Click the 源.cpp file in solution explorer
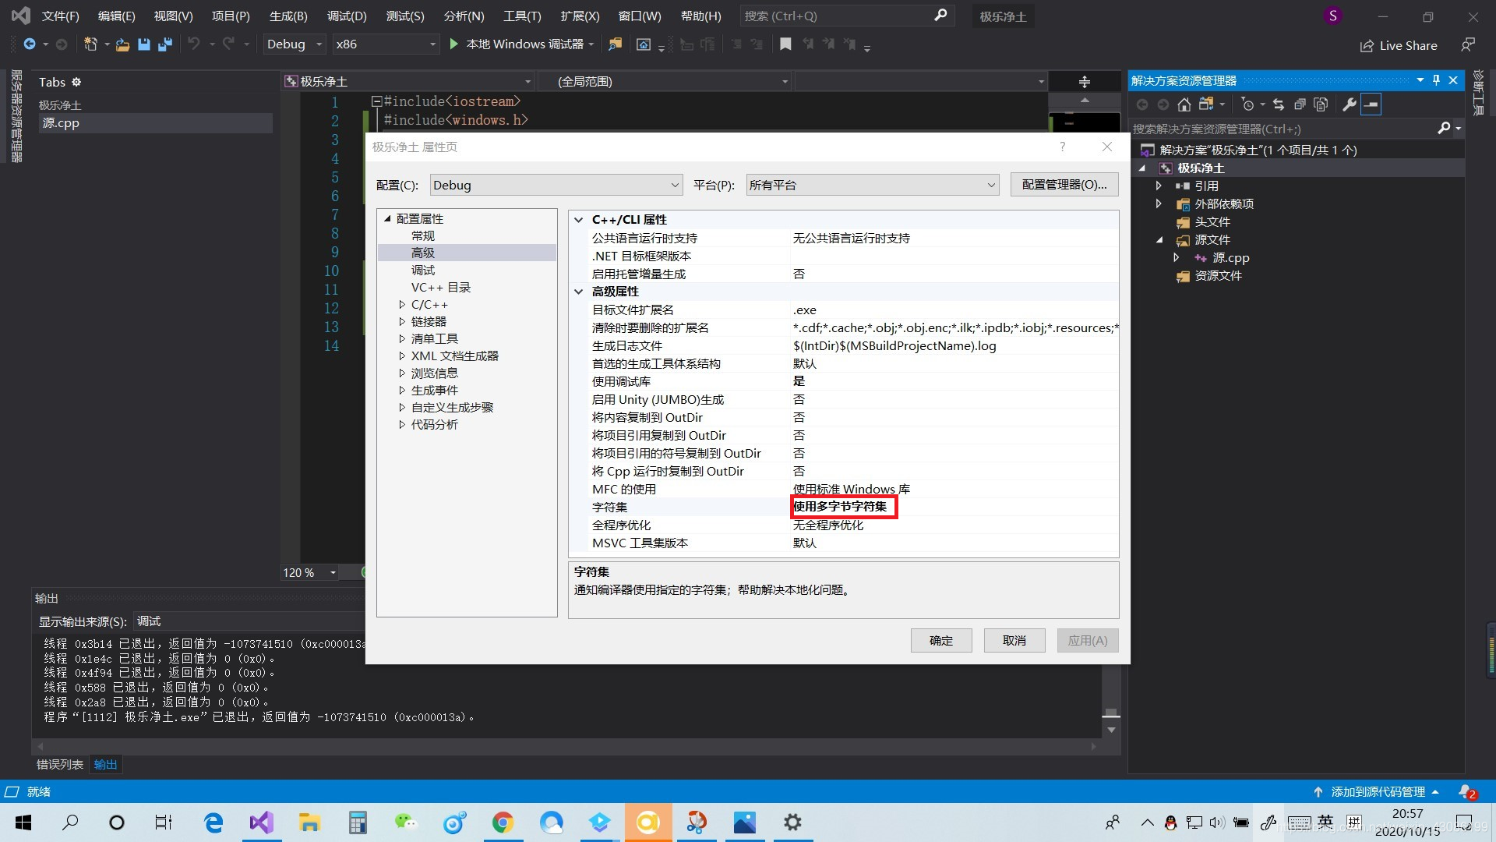The height and width of the screenshot is (842, 1496). click(x=1230, y=257)
